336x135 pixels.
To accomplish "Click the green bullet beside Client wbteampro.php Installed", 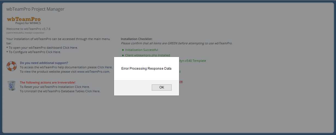I will tap(123, 56).
